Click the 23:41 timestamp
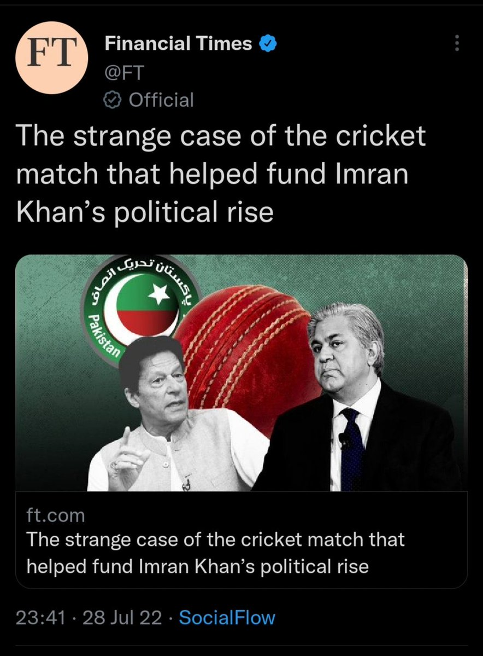483x656 pixels. point(40,618)
